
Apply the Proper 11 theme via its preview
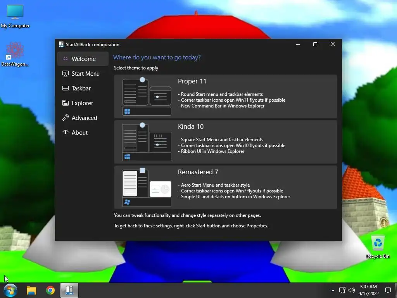pyautogui.click(x=147, y=97)
